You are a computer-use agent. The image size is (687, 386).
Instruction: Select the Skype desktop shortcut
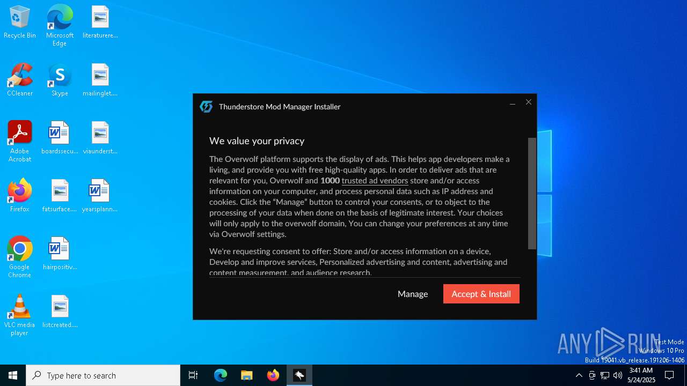tap(60, 80)
